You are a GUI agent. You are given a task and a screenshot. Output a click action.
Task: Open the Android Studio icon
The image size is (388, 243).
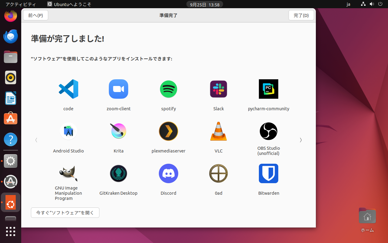pyautogui.click(x=68, y=131)
